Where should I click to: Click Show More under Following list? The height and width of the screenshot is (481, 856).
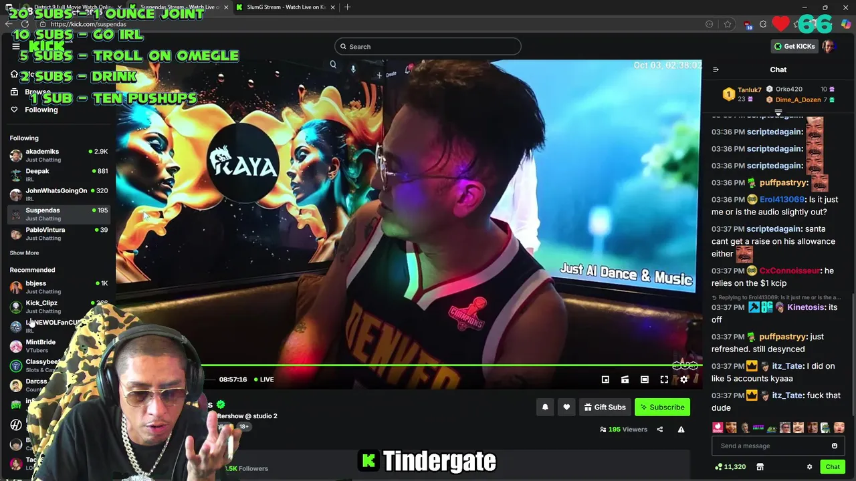point(24,253)
